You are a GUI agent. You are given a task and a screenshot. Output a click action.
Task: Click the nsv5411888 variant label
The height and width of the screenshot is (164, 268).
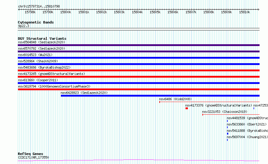247,131
